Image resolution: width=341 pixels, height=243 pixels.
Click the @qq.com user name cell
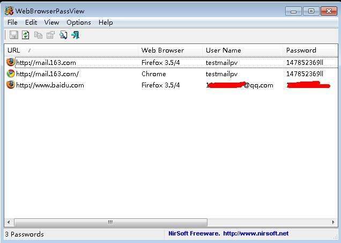240,85
